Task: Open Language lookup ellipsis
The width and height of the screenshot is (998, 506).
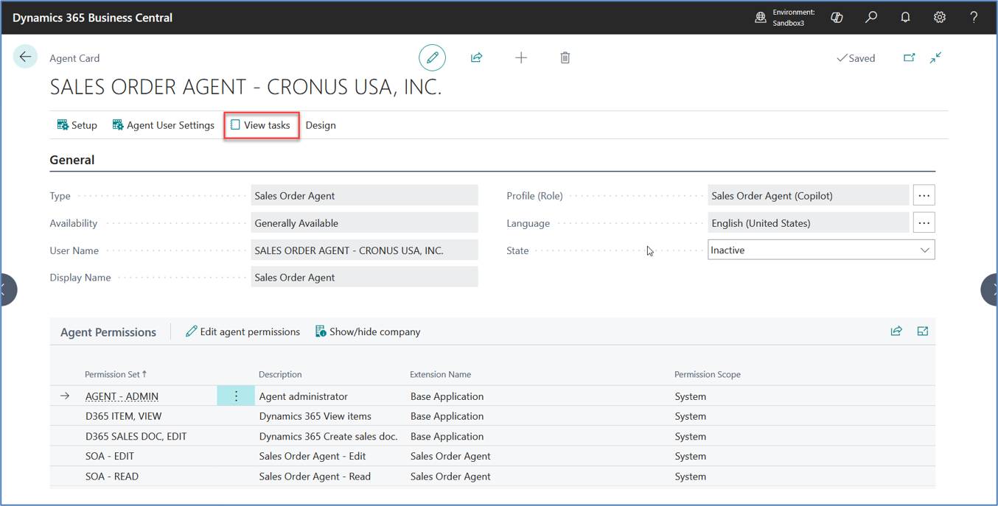Action: click(x=924, y=222)
